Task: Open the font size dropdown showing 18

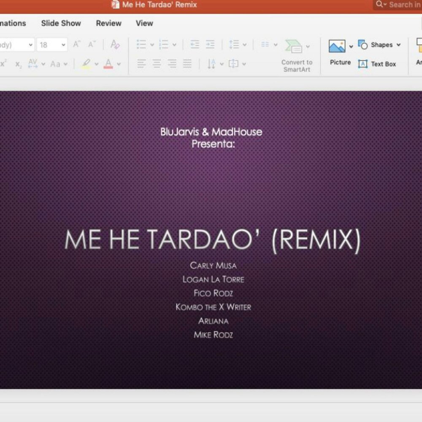Action: 63,45
